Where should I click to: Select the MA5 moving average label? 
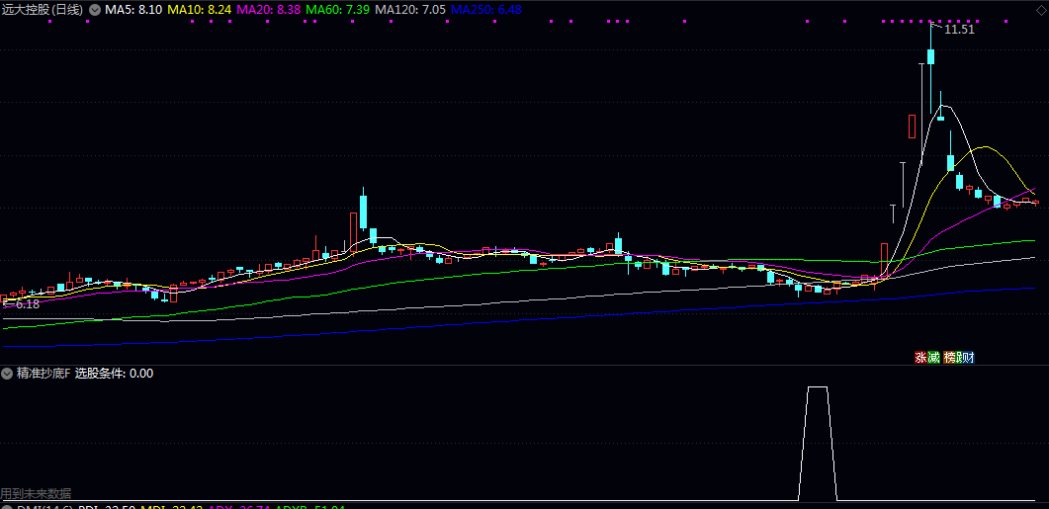(x=133, y=9)
